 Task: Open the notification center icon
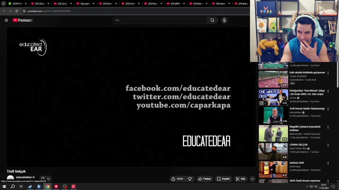pyautogui.click(x=333, y=187)
